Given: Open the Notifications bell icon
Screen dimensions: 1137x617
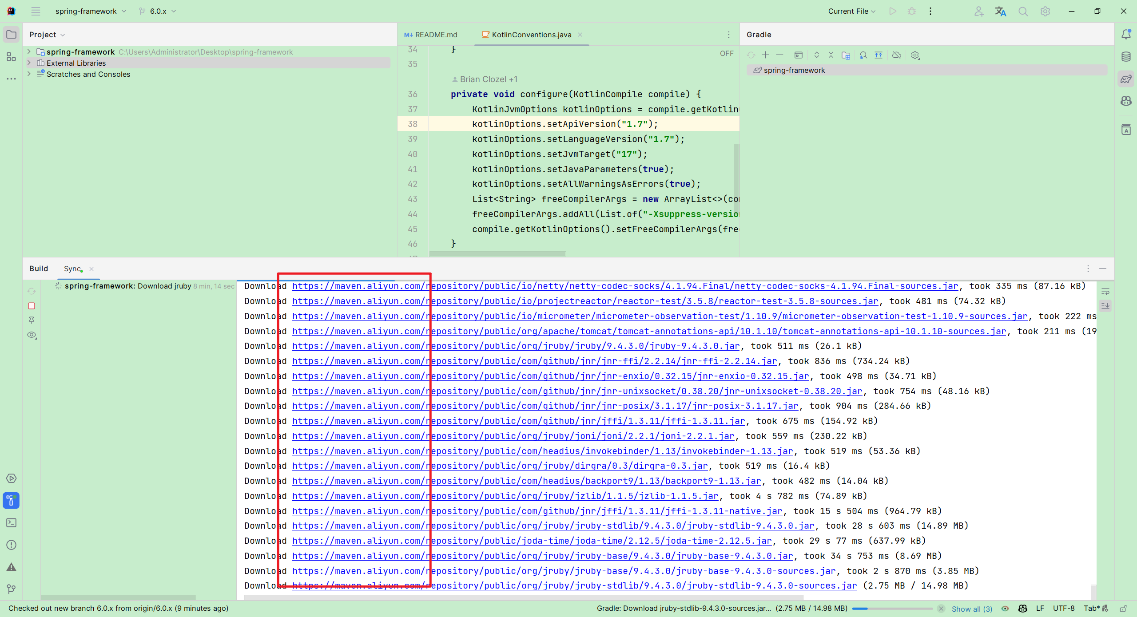Looking at the screenshot, I should coord(1126,35).
